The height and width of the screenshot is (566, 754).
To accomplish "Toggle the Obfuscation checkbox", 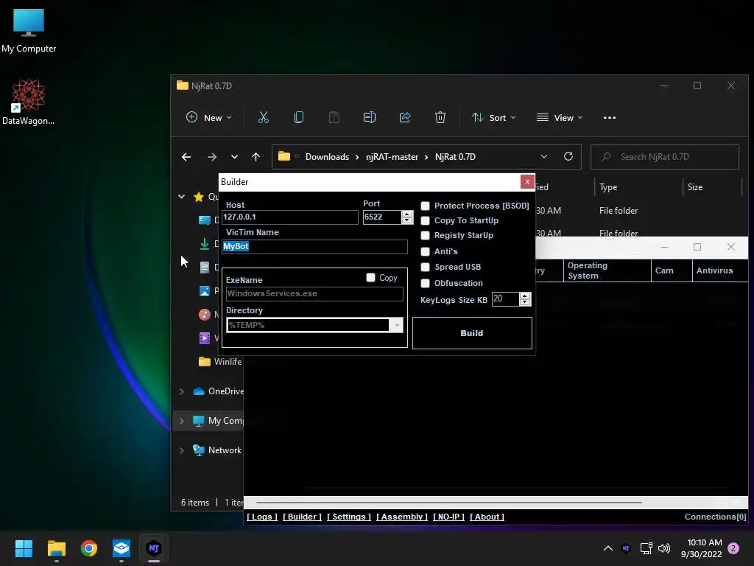I will click(425, 283).
